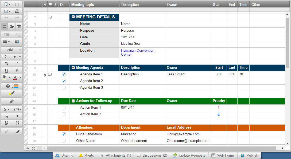Click low priority blue arrow on Action Item 2
Image resolution: width=291 pixels, height=159 pixels.
[x=219, y=114]
